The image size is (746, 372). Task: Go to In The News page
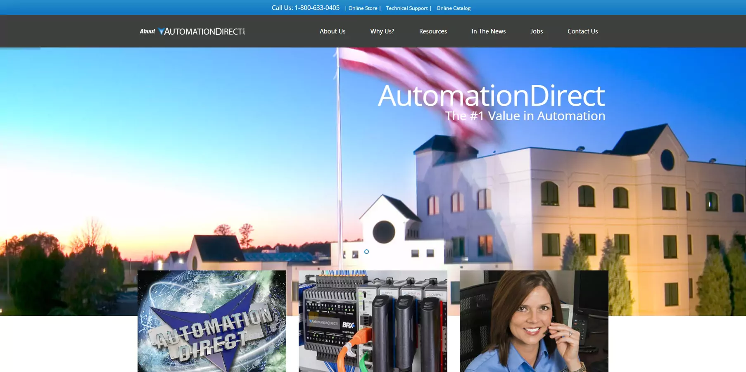tap(489, 31)
